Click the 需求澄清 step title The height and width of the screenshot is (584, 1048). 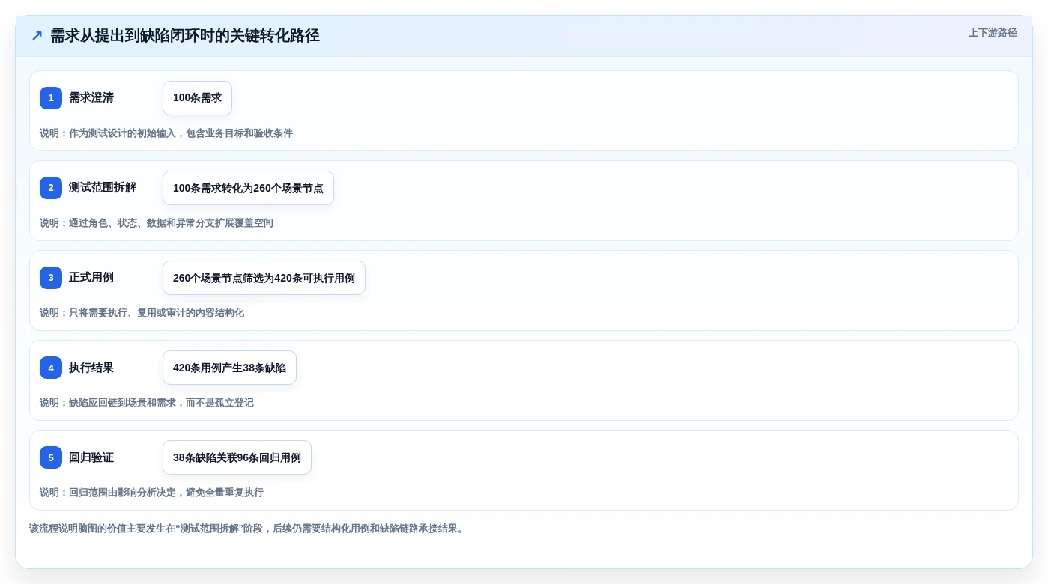(x=91, y=97)
